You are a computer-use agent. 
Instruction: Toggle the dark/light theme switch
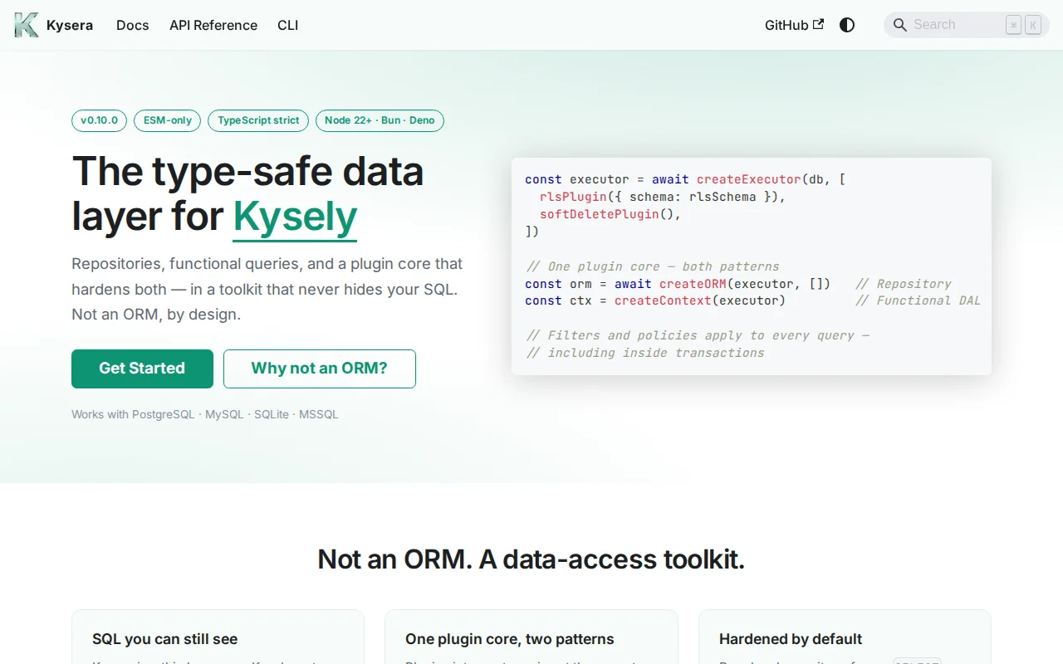[x=847, y=25]
